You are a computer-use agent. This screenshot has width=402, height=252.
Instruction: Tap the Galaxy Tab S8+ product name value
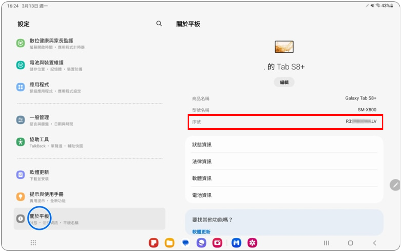[x=361, y=98]
